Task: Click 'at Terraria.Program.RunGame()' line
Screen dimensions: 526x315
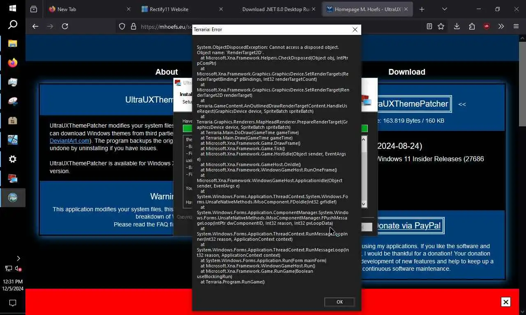Action: click(233, 282)
